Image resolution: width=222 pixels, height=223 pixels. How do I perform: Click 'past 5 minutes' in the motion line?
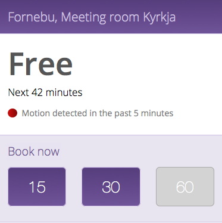(144, 113)
